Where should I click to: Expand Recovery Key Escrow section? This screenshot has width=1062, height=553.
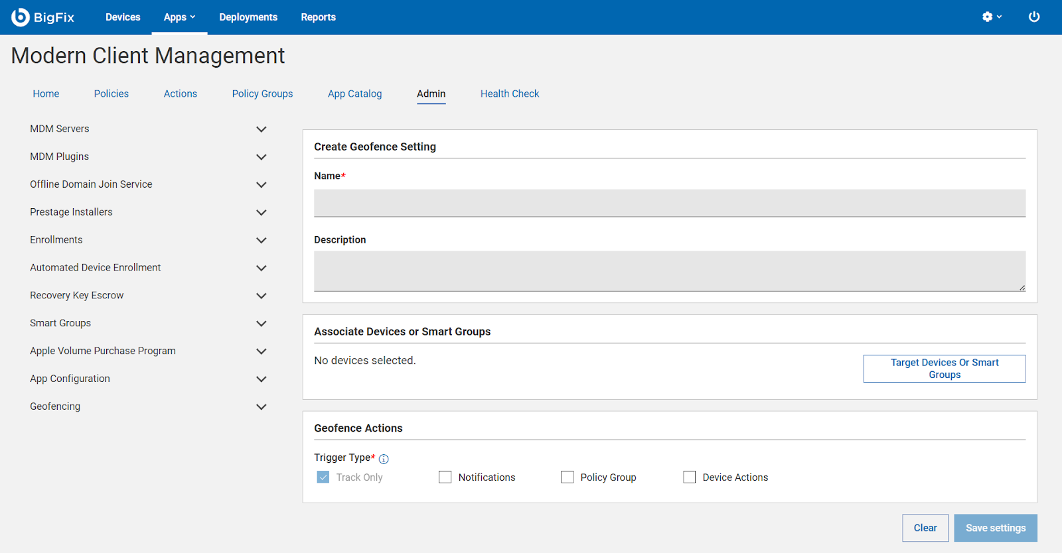tap(262, 296)
